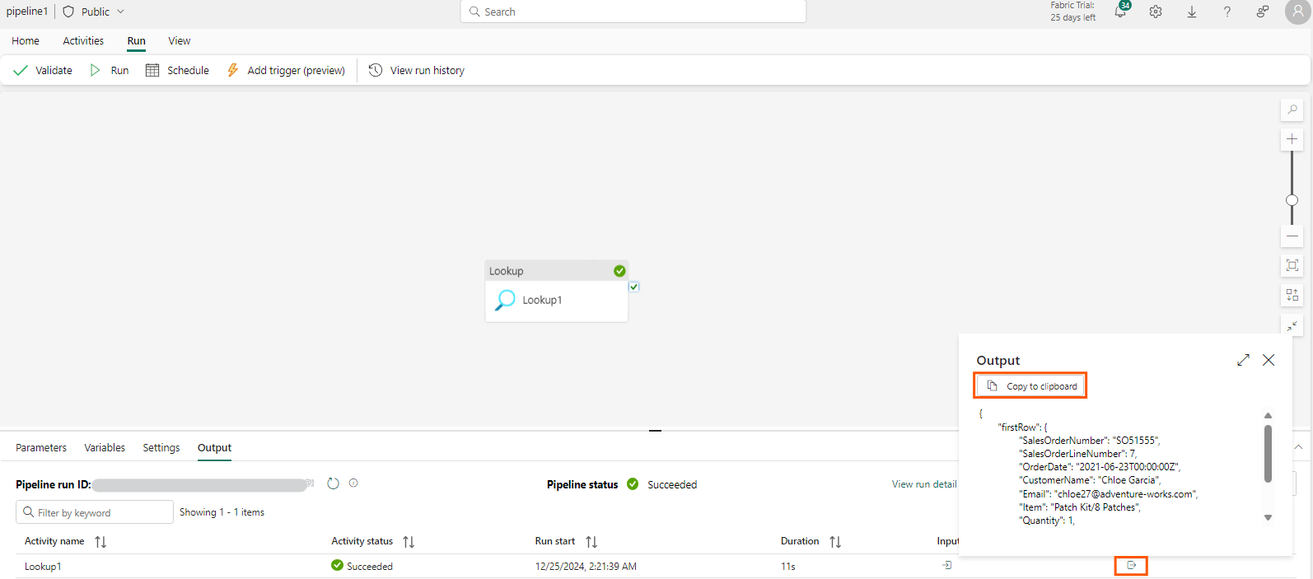
Task: Click the top Search box
Action: click(633, 12)
